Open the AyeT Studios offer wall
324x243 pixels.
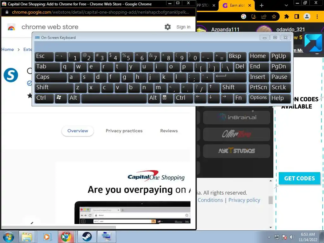coord(237,151)
